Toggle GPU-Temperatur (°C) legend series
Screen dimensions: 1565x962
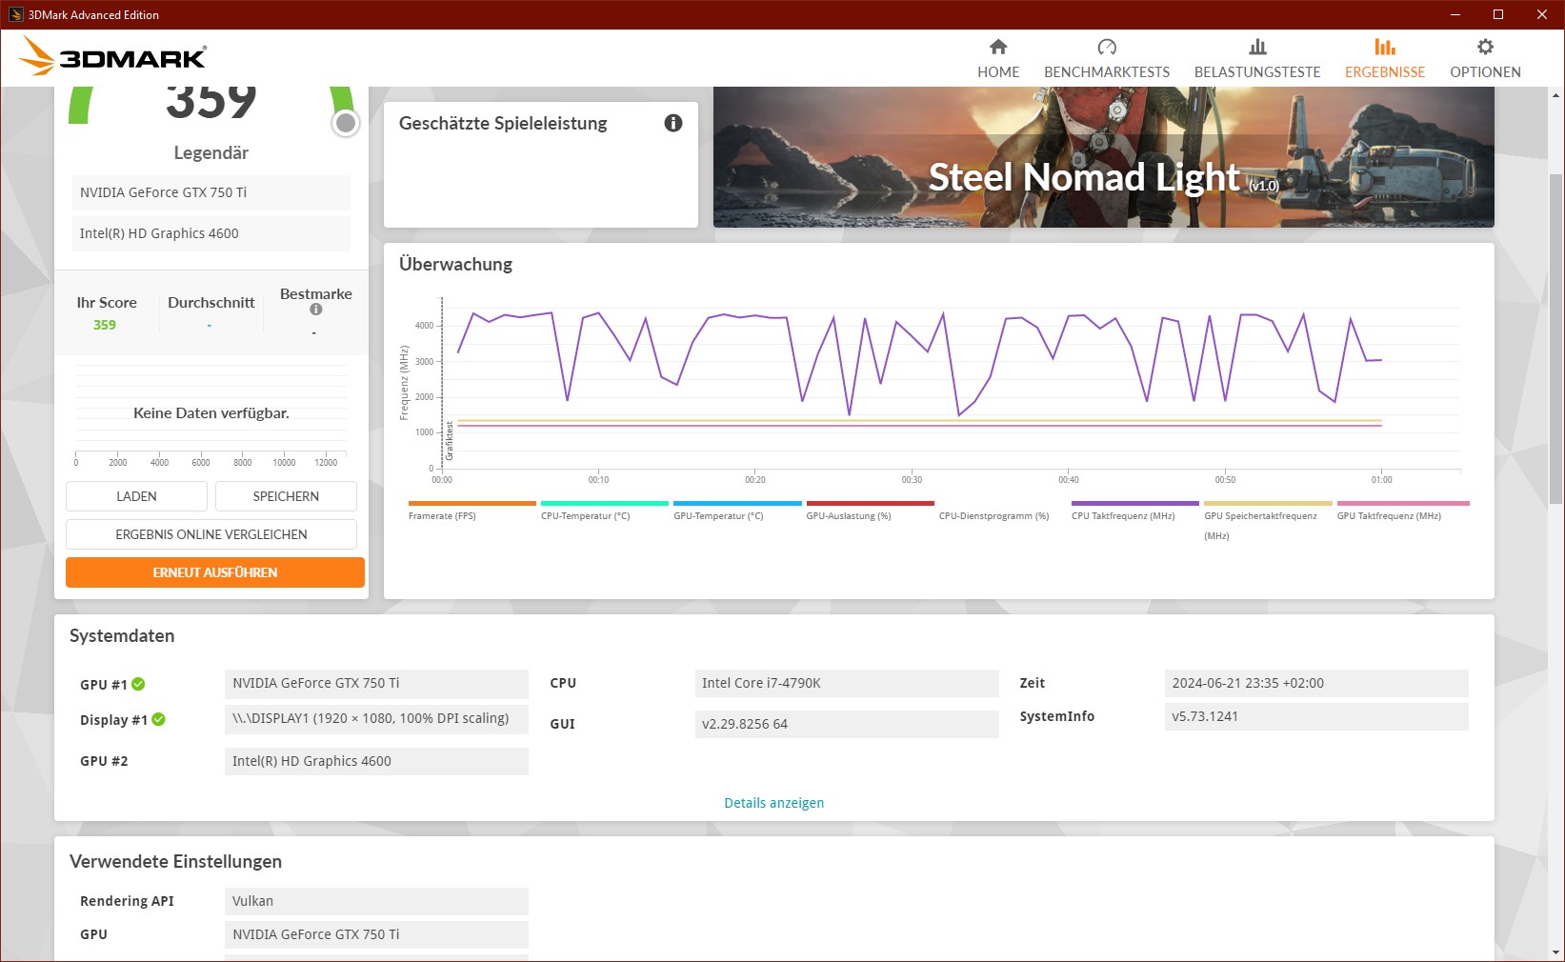pyautogui.click(x=718, y=515)
